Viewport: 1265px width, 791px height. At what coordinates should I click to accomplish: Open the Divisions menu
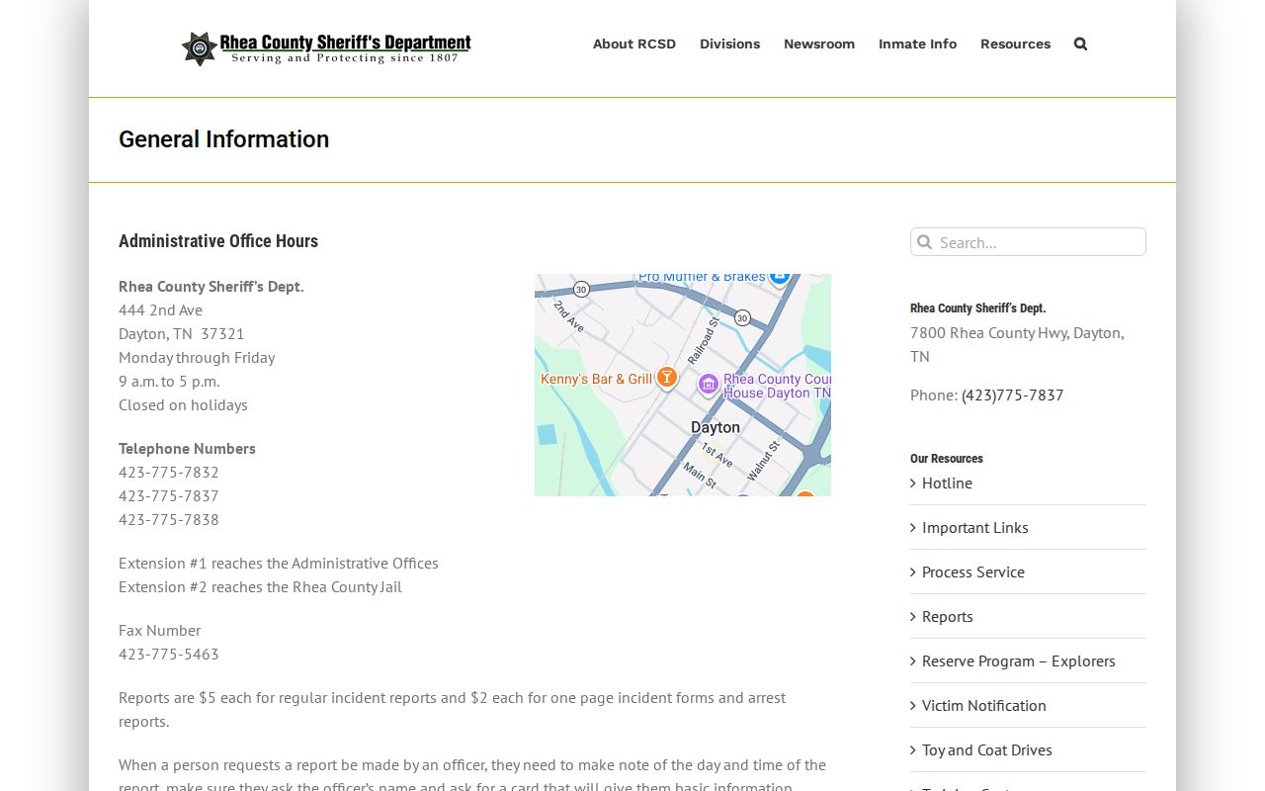pos(729,44)
